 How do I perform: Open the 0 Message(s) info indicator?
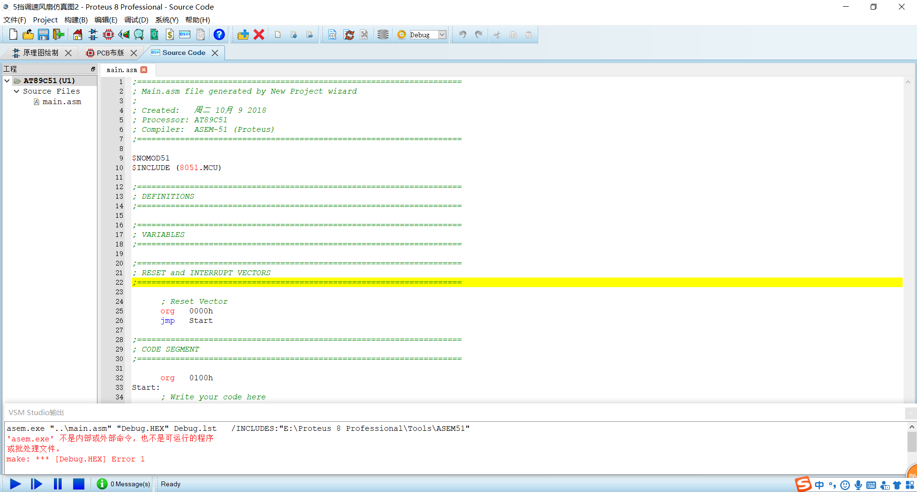[x=123, y=484]
